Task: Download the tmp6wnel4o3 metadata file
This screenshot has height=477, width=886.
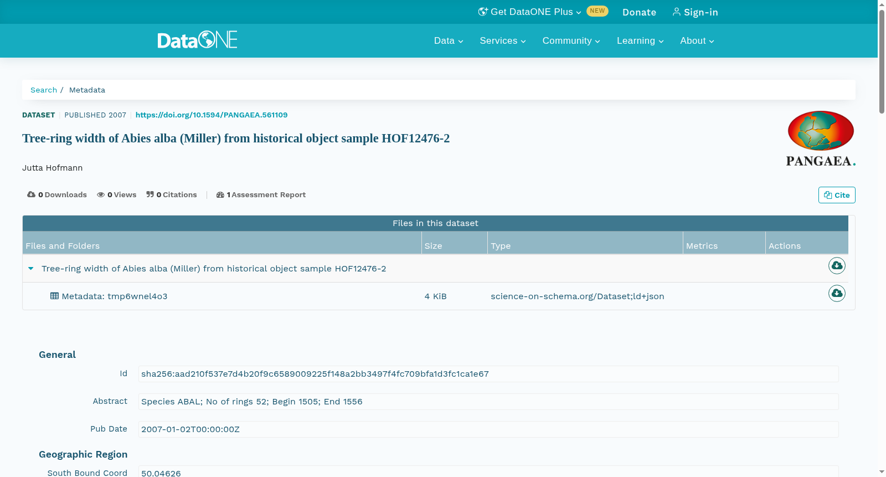Action: [x=837, y=293]
